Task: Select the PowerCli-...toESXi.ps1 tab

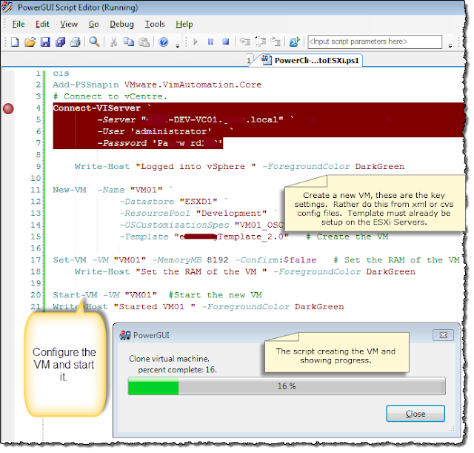Action: click(x=311, y=60)
